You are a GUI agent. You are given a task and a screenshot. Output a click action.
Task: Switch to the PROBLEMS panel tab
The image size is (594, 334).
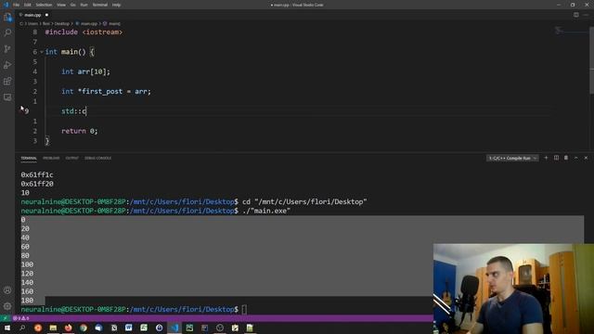pos(51,158)
